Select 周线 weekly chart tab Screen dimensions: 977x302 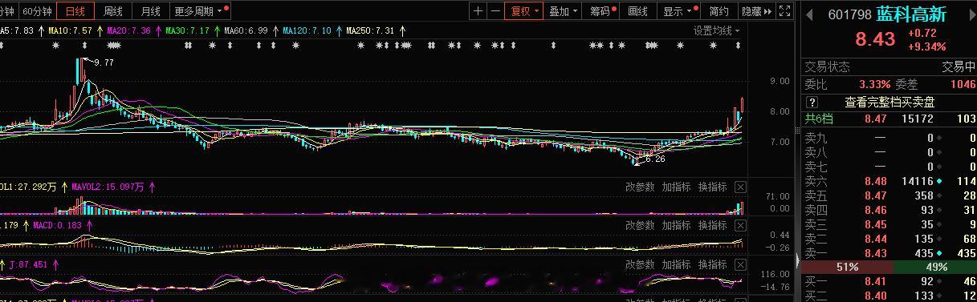click(112, 11)
